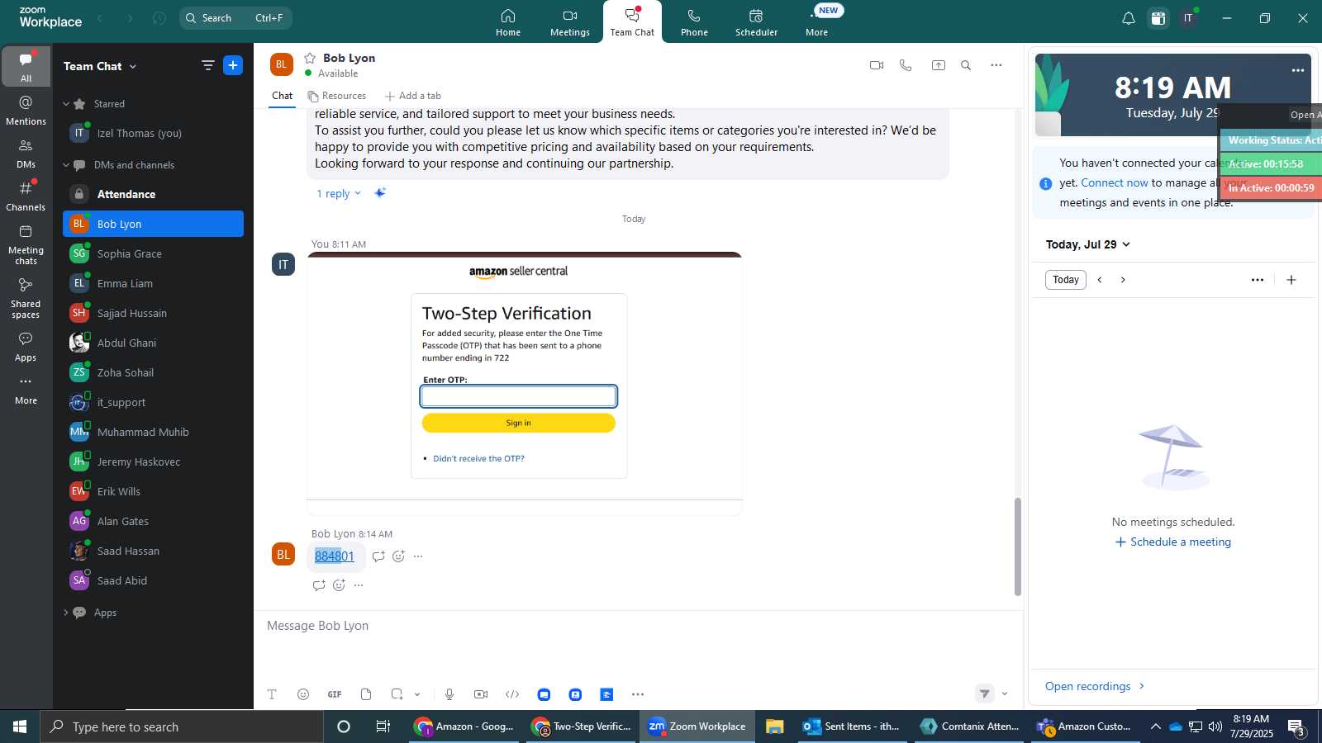Click the Connect now link
This screenshot has height=743, width=1322.
point(1115,183)
